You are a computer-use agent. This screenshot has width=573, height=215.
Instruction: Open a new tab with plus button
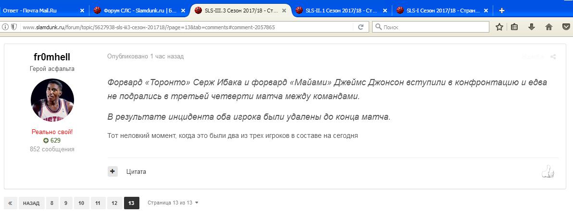click(x=501, y=10)
